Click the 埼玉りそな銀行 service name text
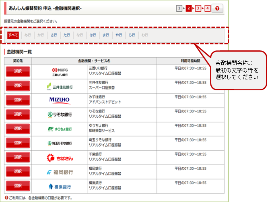270x204 pixels. tap(105, 142)
